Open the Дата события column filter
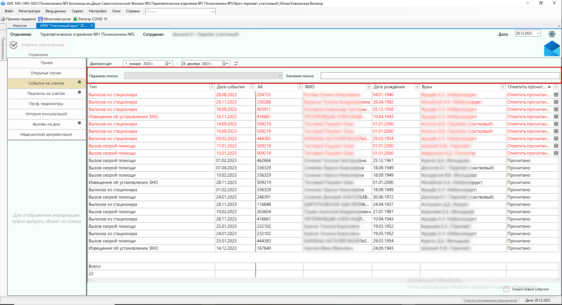 (x=252, y=87)
